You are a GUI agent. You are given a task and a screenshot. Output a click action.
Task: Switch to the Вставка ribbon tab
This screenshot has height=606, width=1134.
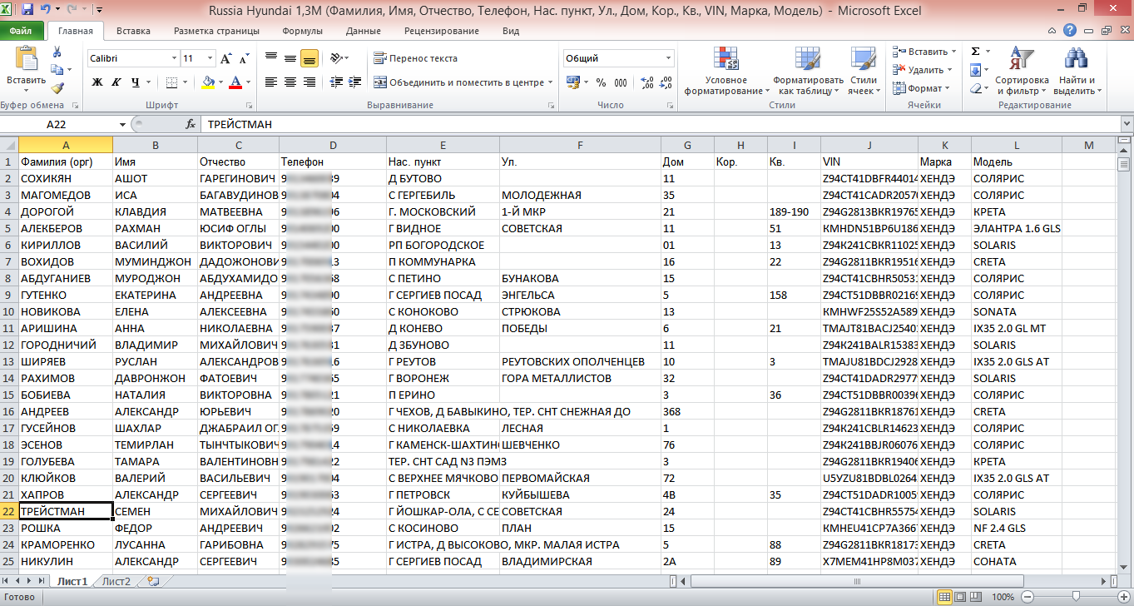[133, 31]
